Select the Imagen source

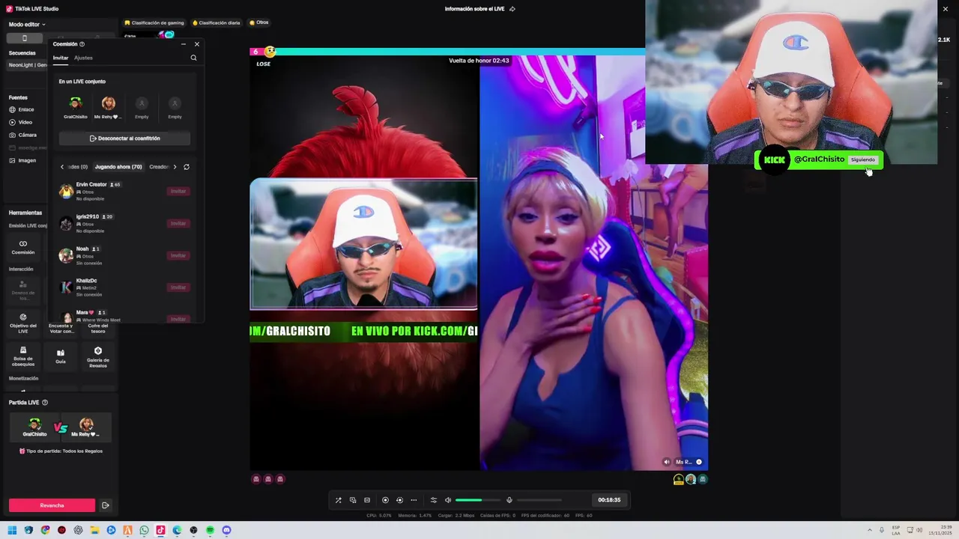coord(22,160)
